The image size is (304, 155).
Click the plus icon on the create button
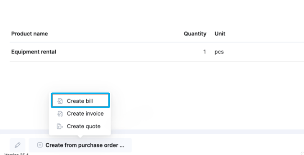pos(40,145)
